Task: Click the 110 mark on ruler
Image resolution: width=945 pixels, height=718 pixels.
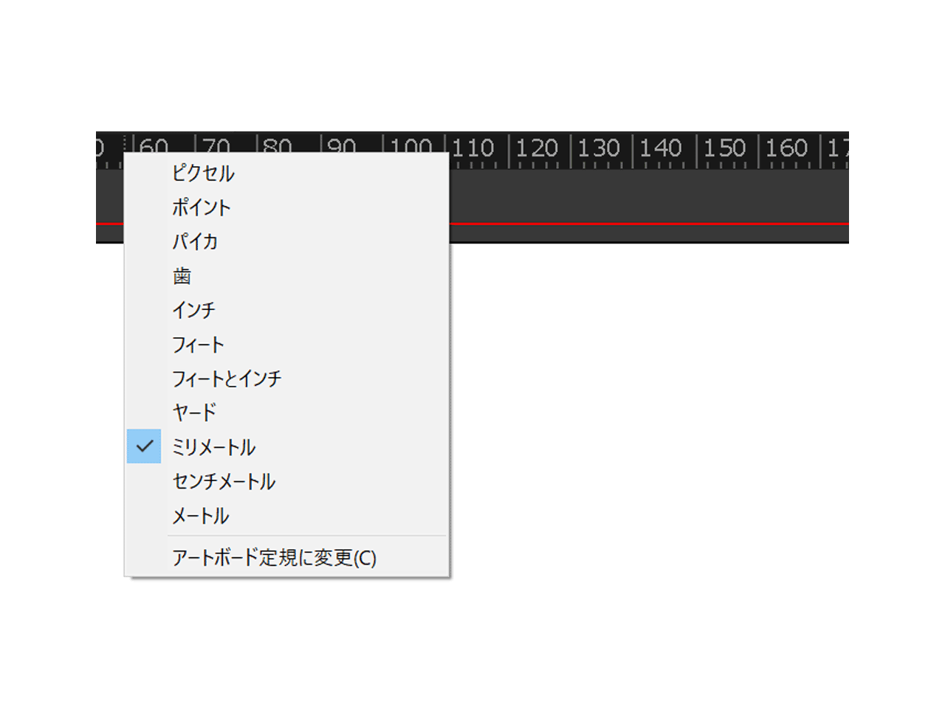Action: 473,148
